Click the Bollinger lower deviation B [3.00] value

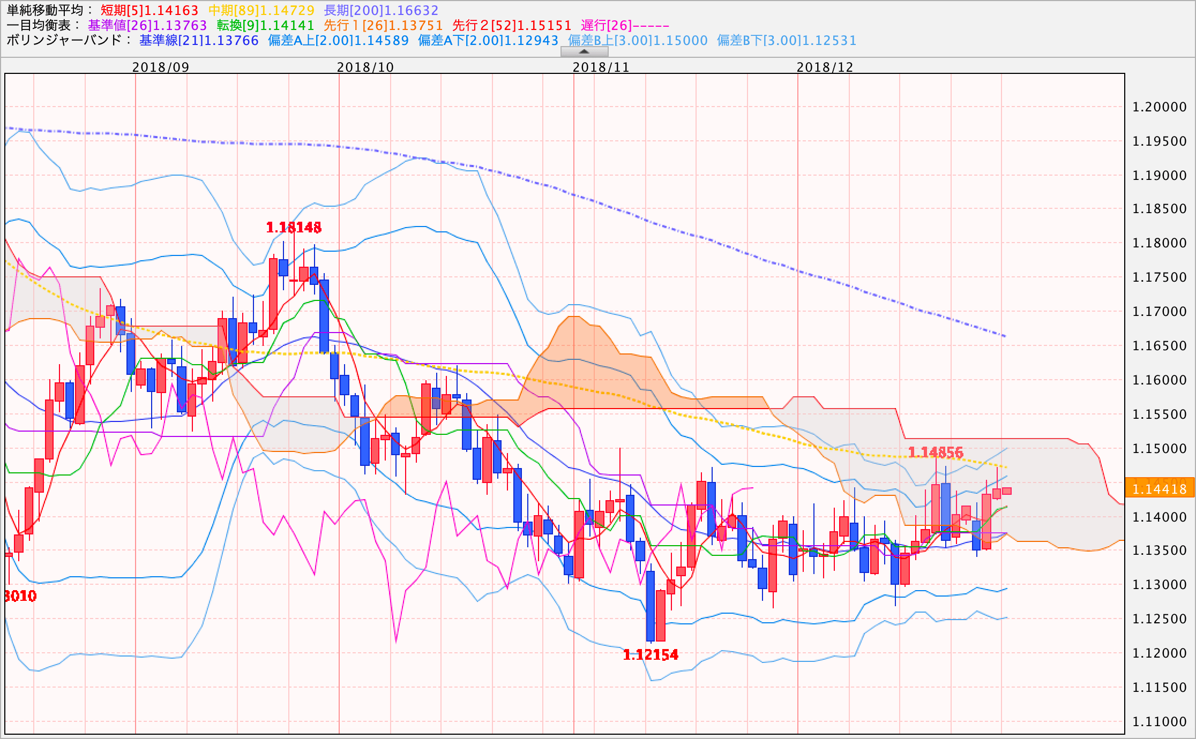(787, 40)
